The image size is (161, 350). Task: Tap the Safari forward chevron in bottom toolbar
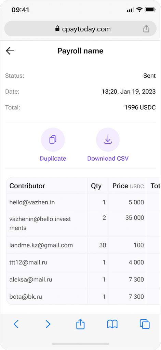[x=48, y=324]
